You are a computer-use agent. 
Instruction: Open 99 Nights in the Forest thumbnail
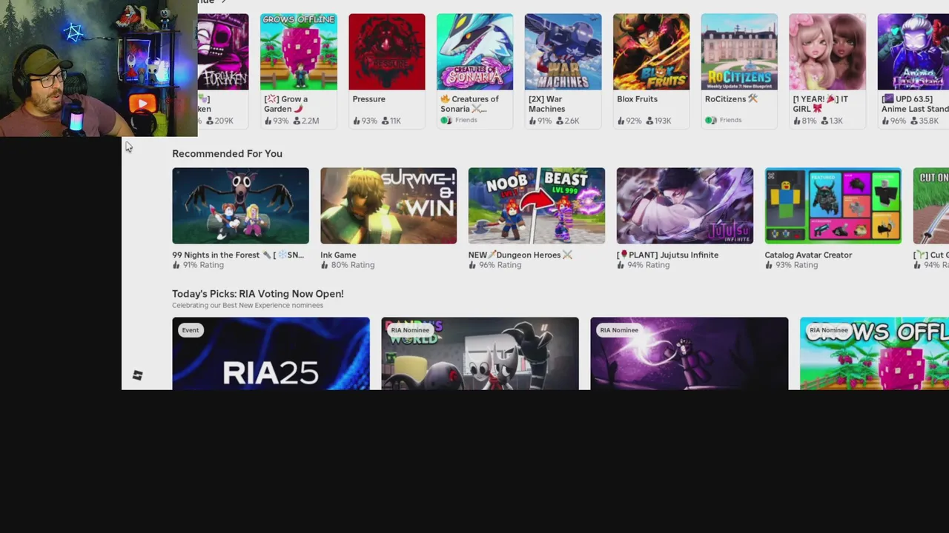tap(240, 206)
